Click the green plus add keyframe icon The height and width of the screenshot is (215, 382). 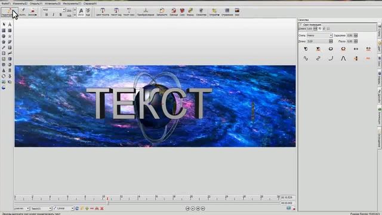click(x=87, y=208)
